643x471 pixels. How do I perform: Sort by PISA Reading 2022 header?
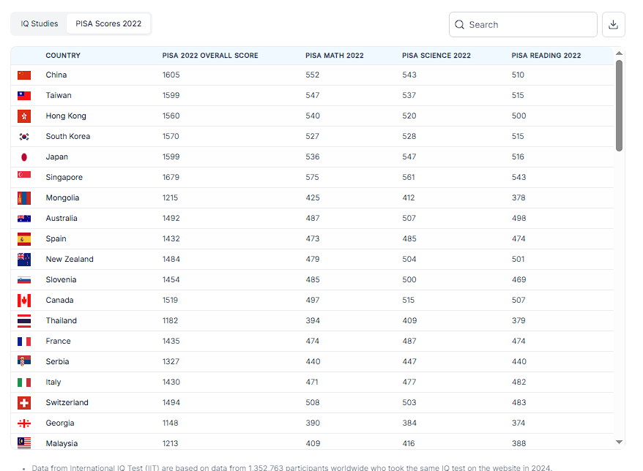(546, 56)
